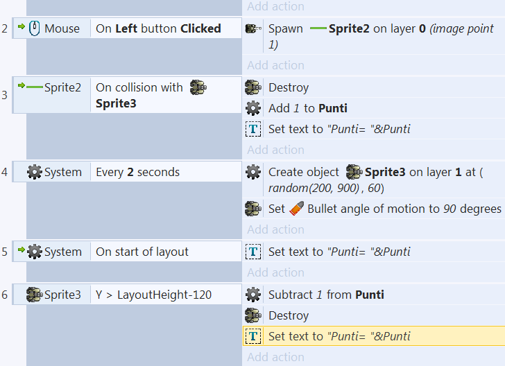Click the Sprite3 icon beside 'Y > LayoutHeight-120'
The height and width of the screenshot is (366, 505).
tap(35, 295)
